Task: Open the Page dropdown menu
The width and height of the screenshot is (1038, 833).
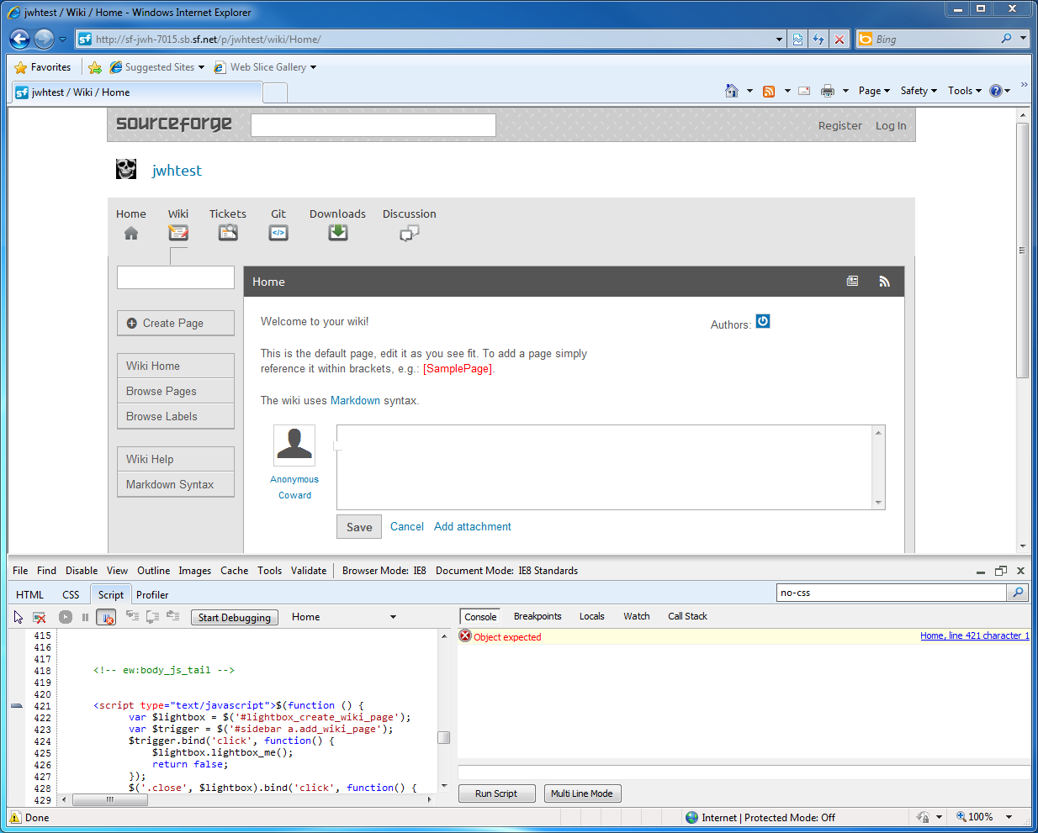Action: (x=874, y=91)
